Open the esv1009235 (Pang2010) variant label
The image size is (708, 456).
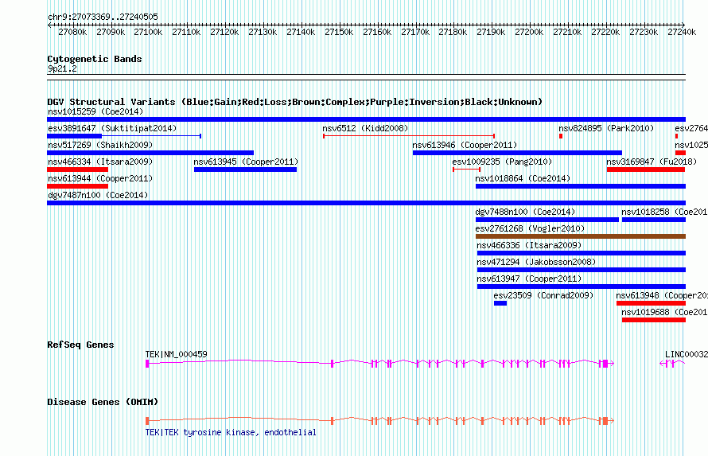tap(501, 162)
